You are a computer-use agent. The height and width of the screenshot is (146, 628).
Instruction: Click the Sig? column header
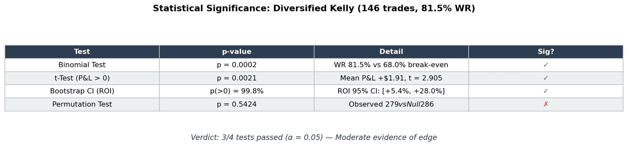tap(546, 52)
